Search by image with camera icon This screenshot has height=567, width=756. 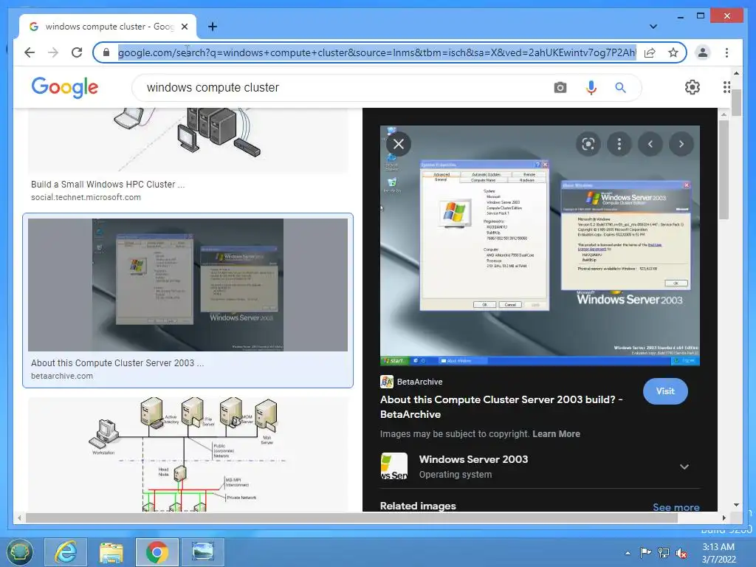coord(560,87)
